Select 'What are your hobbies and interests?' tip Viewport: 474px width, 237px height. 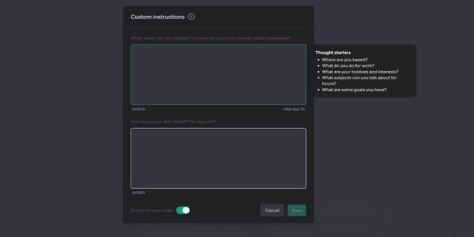point(360,72)
